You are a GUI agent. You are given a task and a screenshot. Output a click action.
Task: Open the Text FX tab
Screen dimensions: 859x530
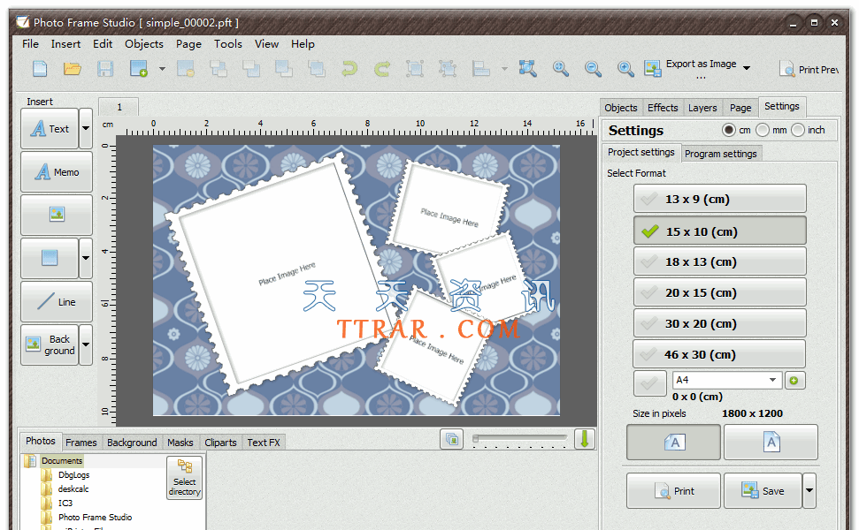pos(264,443)
